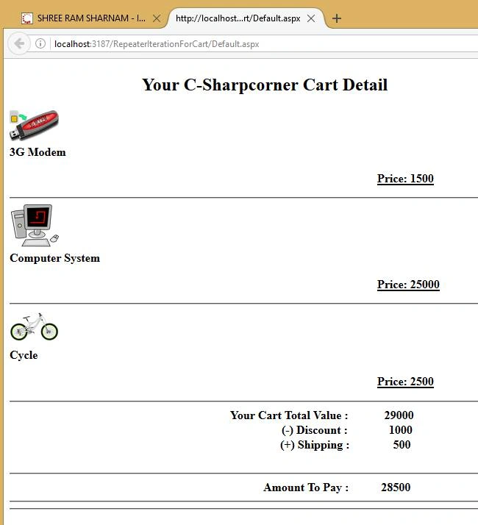478x525 pixels.
Task: Close the SHREE RAM SHARNAM tab
Action: (157, 18)
